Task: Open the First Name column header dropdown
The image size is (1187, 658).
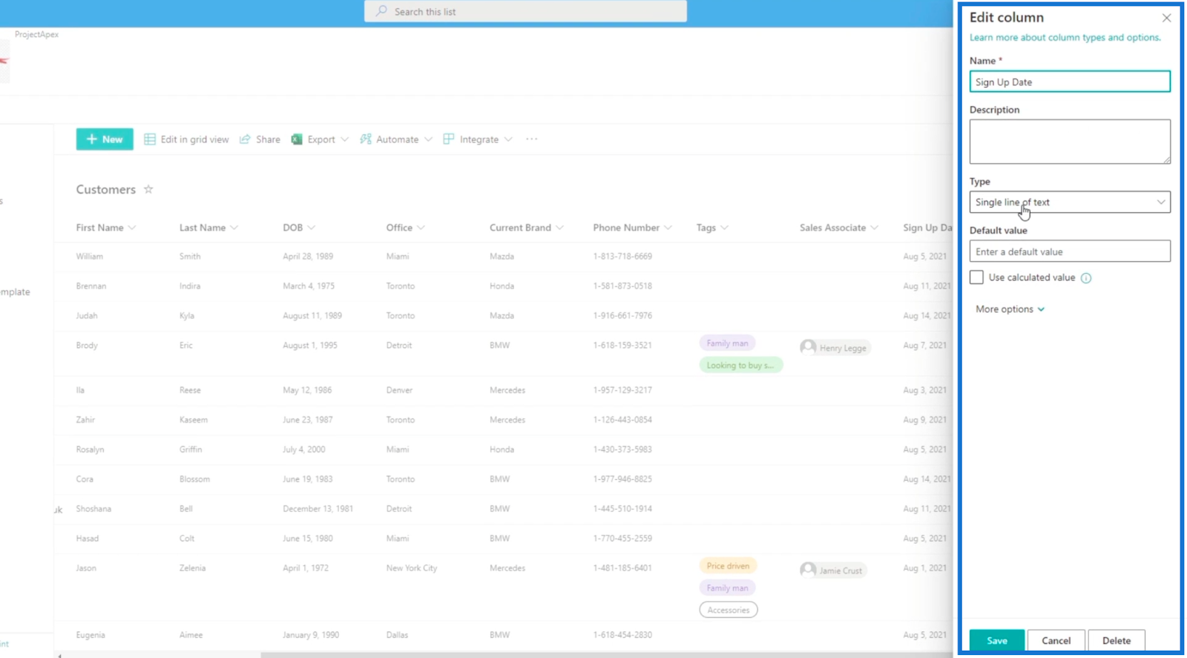Action: point(105,228)
